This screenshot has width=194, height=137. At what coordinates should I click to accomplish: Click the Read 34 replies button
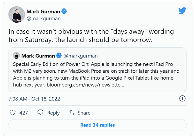coord(97,125)
